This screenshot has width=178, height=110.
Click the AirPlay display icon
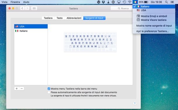119,2
